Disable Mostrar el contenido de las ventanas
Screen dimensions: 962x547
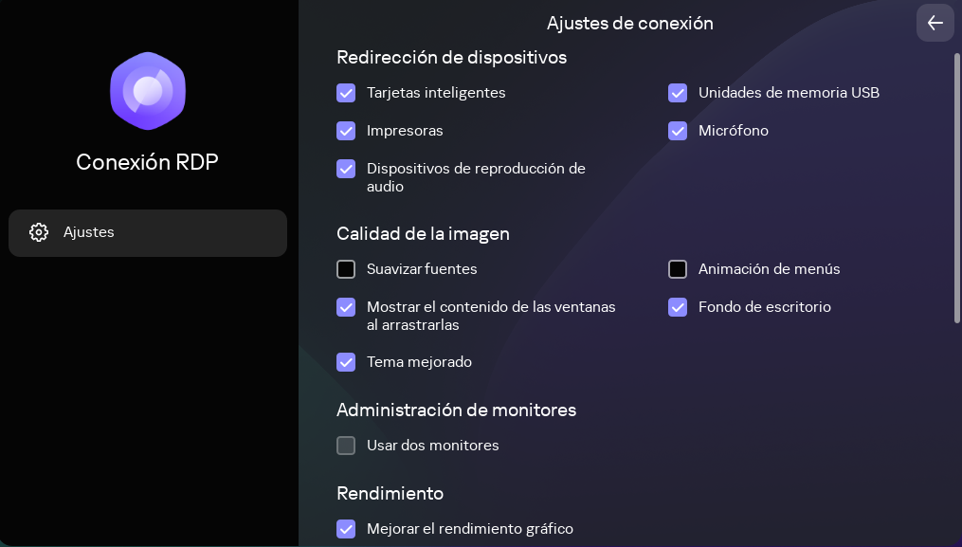tap(346, 307)
